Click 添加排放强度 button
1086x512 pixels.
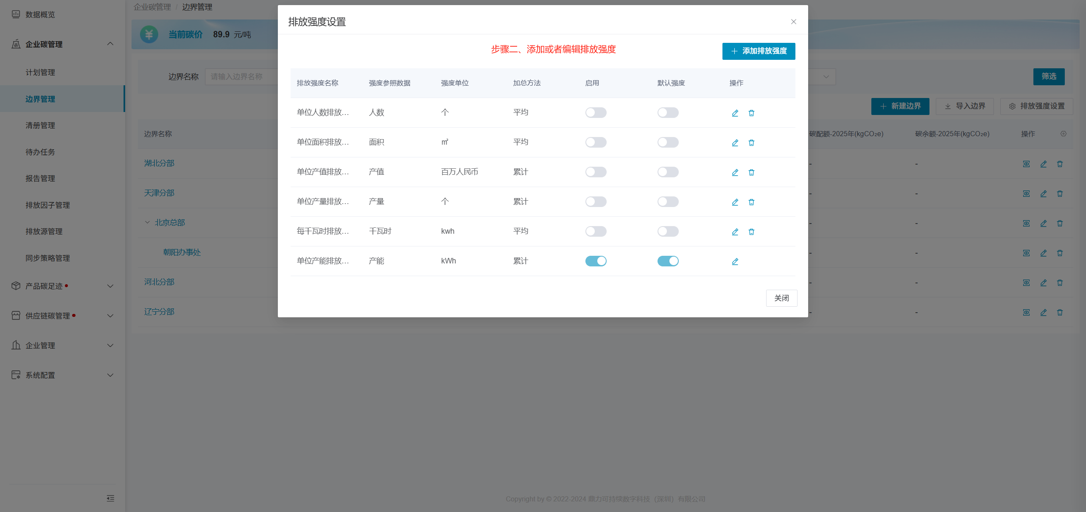(x=759, y=51)
